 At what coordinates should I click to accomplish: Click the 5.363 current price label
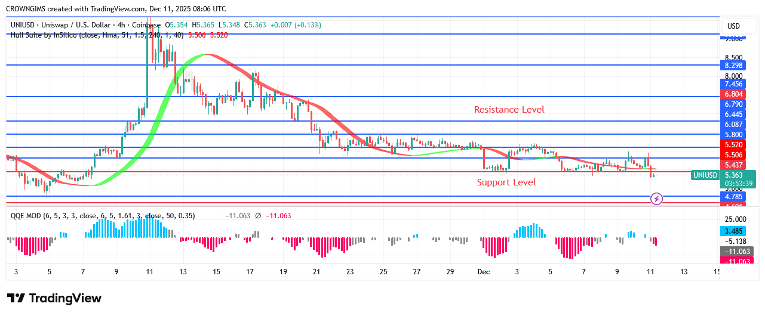[733, 175]
